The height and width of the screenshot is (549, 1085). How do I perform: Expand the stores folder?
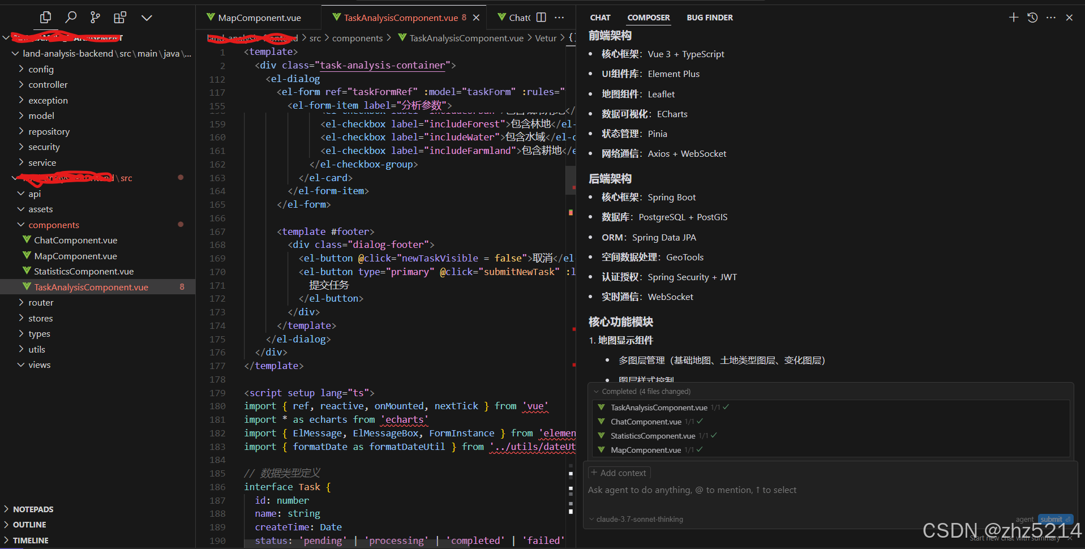coord(40,318)
